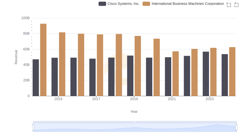Click the zoom slider's top grab bar
The height and width of the screenshot is (139, 242).
pyautogui.click(x=135, y=122)
